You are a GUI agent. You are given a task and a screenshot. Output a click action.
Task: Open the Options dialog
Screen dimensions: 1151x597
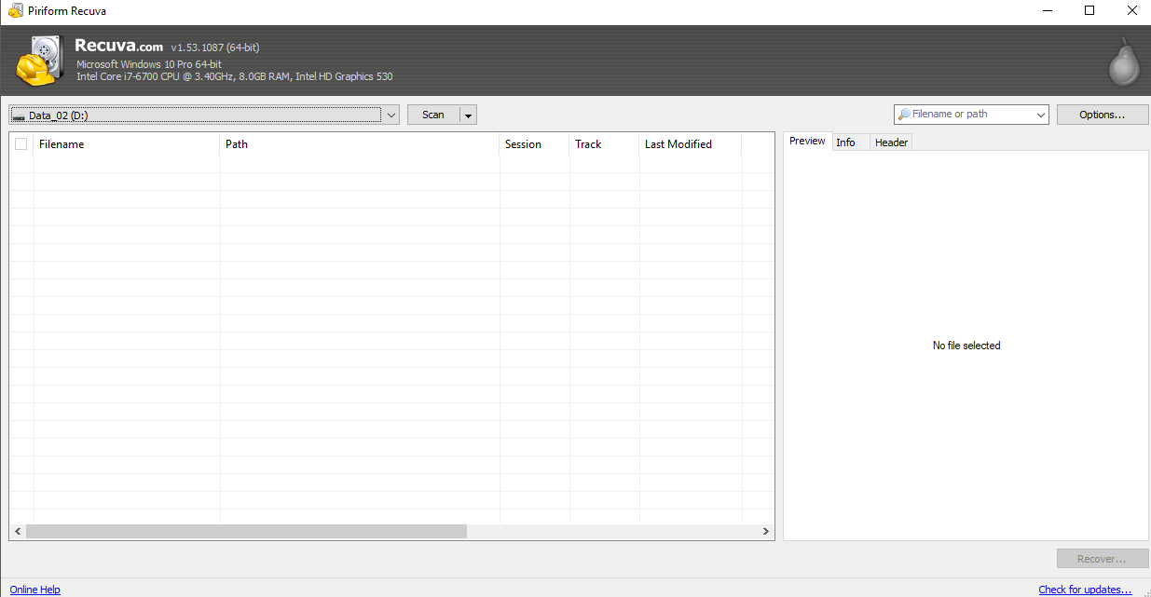1102,115
